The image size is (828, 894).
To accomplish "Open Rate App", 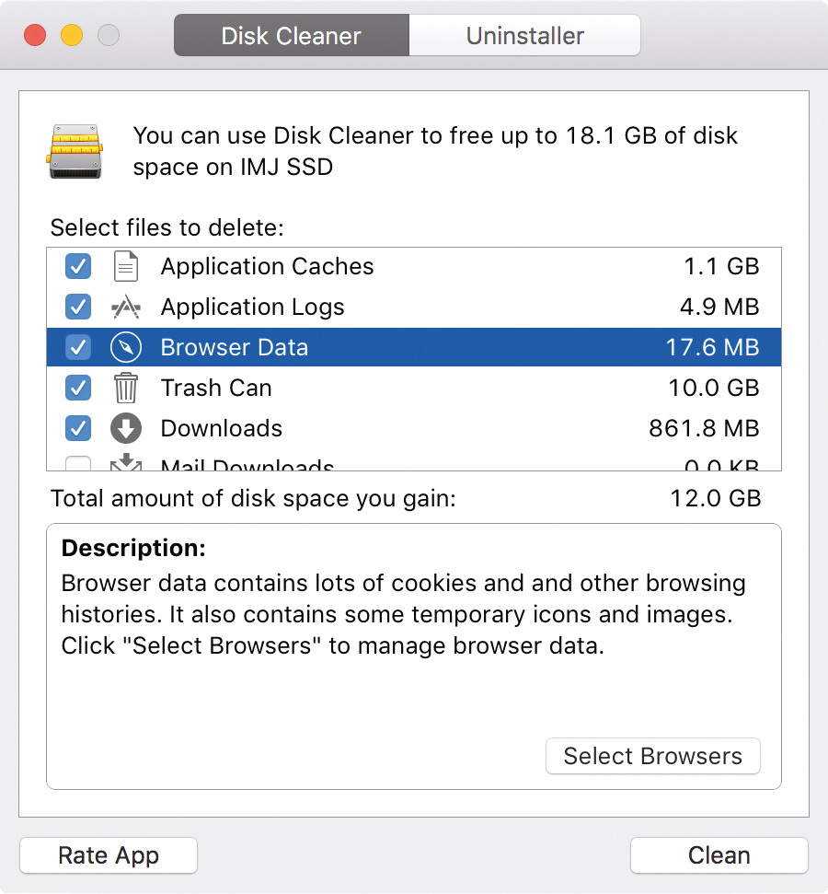I will pos(109,855).
